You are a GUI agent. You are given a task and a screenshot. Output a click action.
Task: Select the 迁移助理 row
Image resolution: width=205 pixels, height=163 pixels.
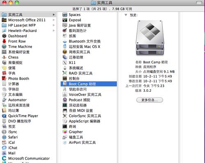[89, 57]
